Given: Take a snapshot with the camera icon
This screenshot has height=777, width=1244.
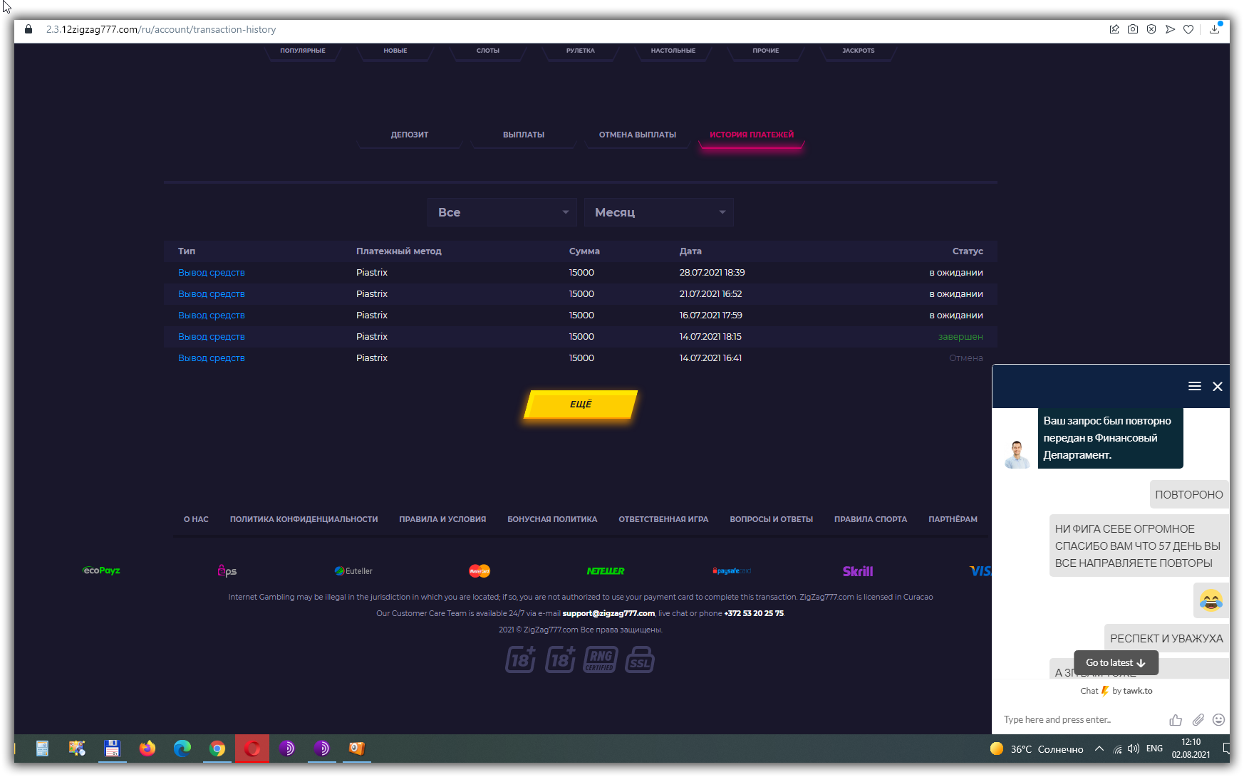Looking at the screenshot, I should click(1133, 29).
